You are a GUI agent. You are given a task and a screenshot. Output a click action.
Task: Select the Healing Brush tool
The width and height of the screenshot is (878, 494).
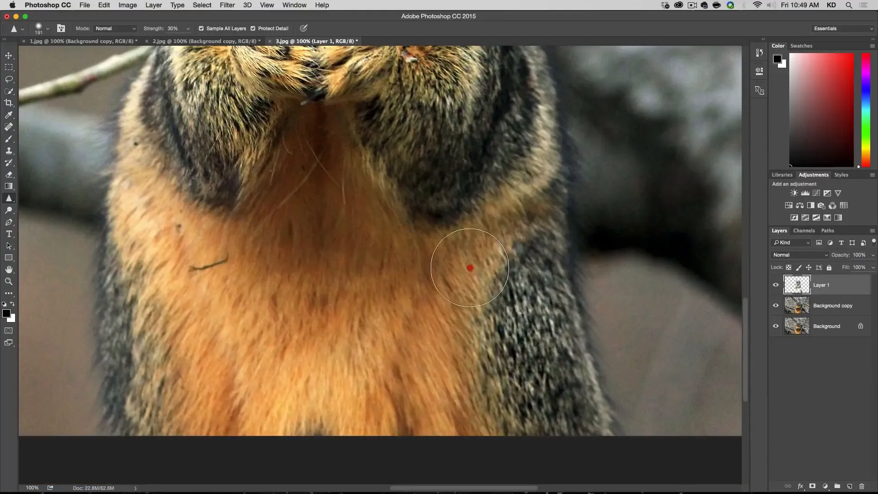click(x=8, y=127)
